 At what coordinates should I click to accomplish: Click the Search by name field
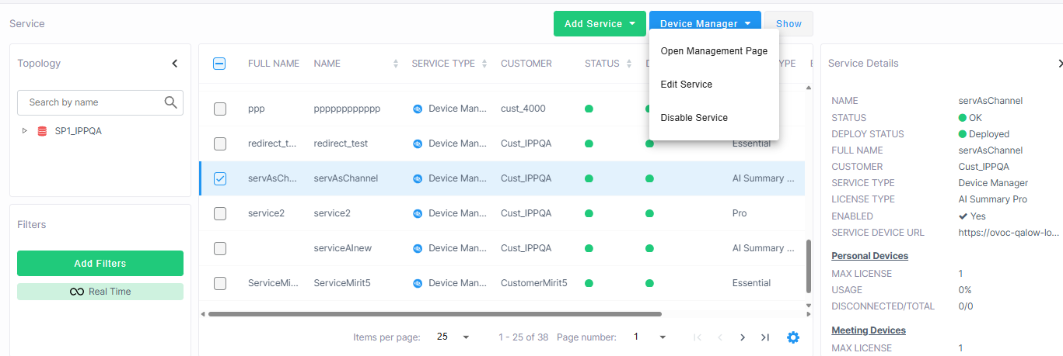click(x=92, y=102)
